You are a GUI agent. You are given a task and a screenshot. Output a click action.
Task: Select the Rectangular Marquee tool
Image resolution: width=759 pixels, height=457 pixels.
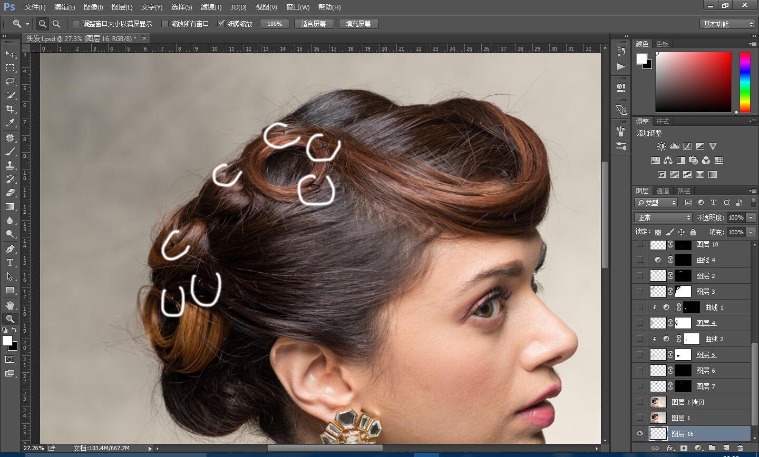coord(10,68)
